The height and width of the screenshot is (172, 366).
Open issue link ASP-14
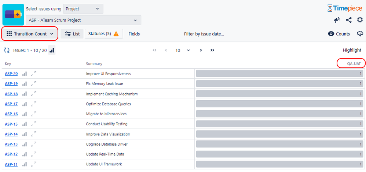tap(11, 134)
